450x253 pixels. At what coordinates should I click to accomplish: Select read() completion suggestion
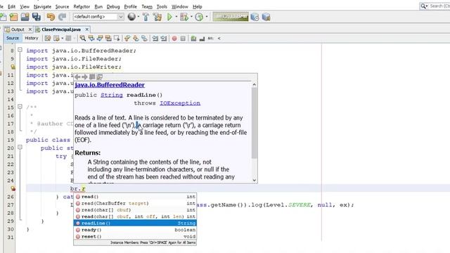[135, 197]
